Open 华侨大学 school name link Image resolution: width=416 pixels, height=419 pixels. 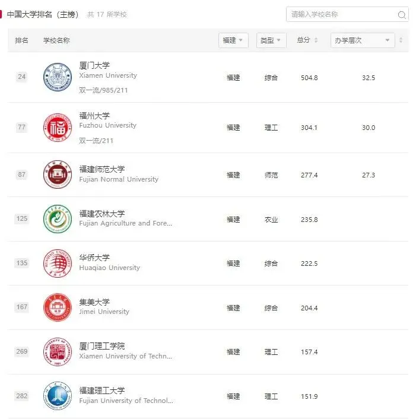94,258
